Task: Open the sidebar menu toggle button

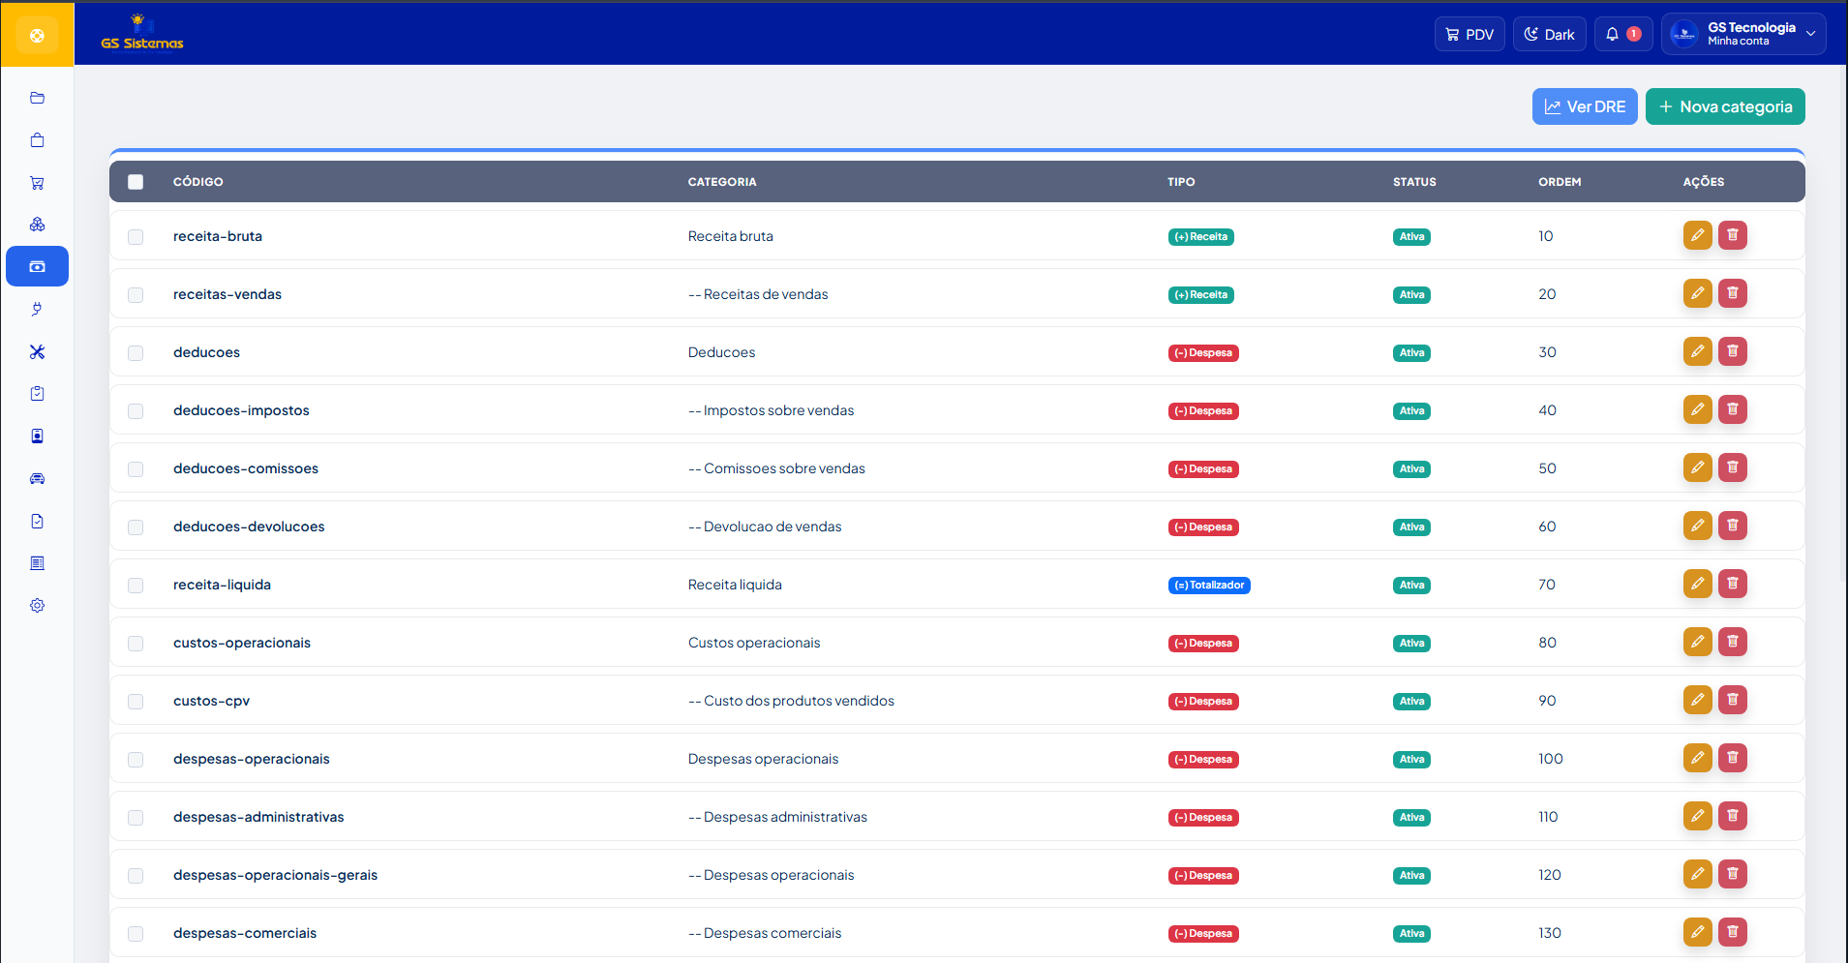Action: pyautogui.click(x=37, y=36)
